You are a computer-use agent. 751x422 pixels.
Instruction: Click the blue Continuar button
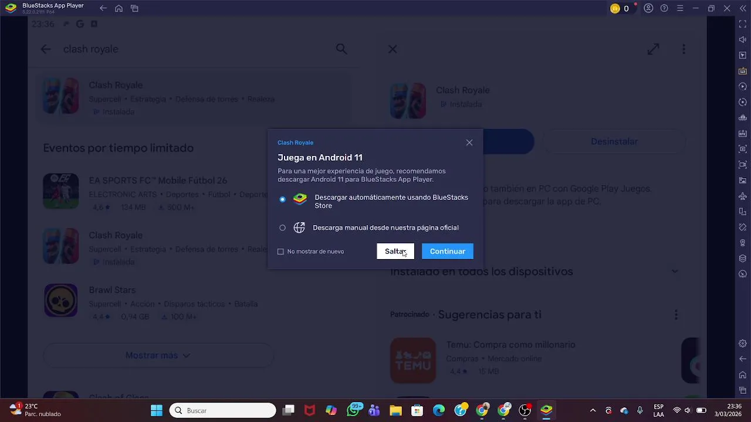[x=448, y=251]
